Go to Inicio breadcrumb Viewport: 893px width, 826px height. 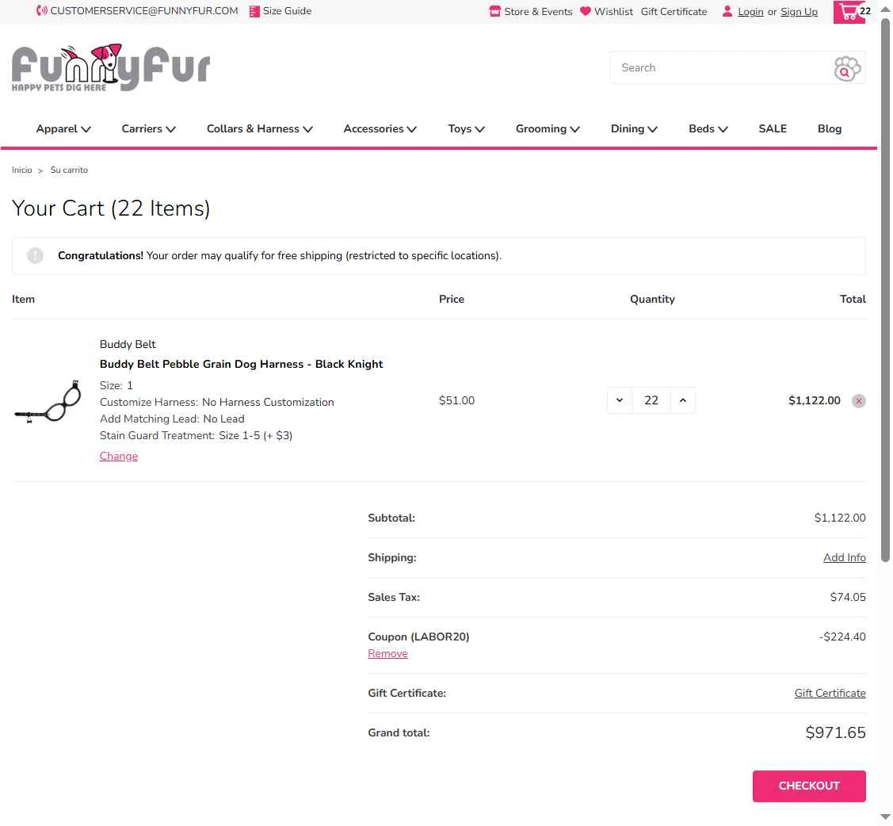[21, 170]
